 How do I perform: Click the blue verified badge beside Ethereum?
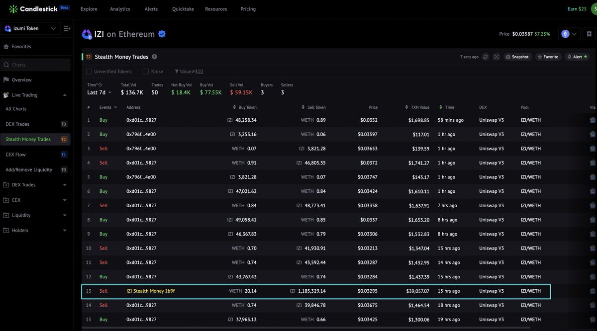(162, 34)
